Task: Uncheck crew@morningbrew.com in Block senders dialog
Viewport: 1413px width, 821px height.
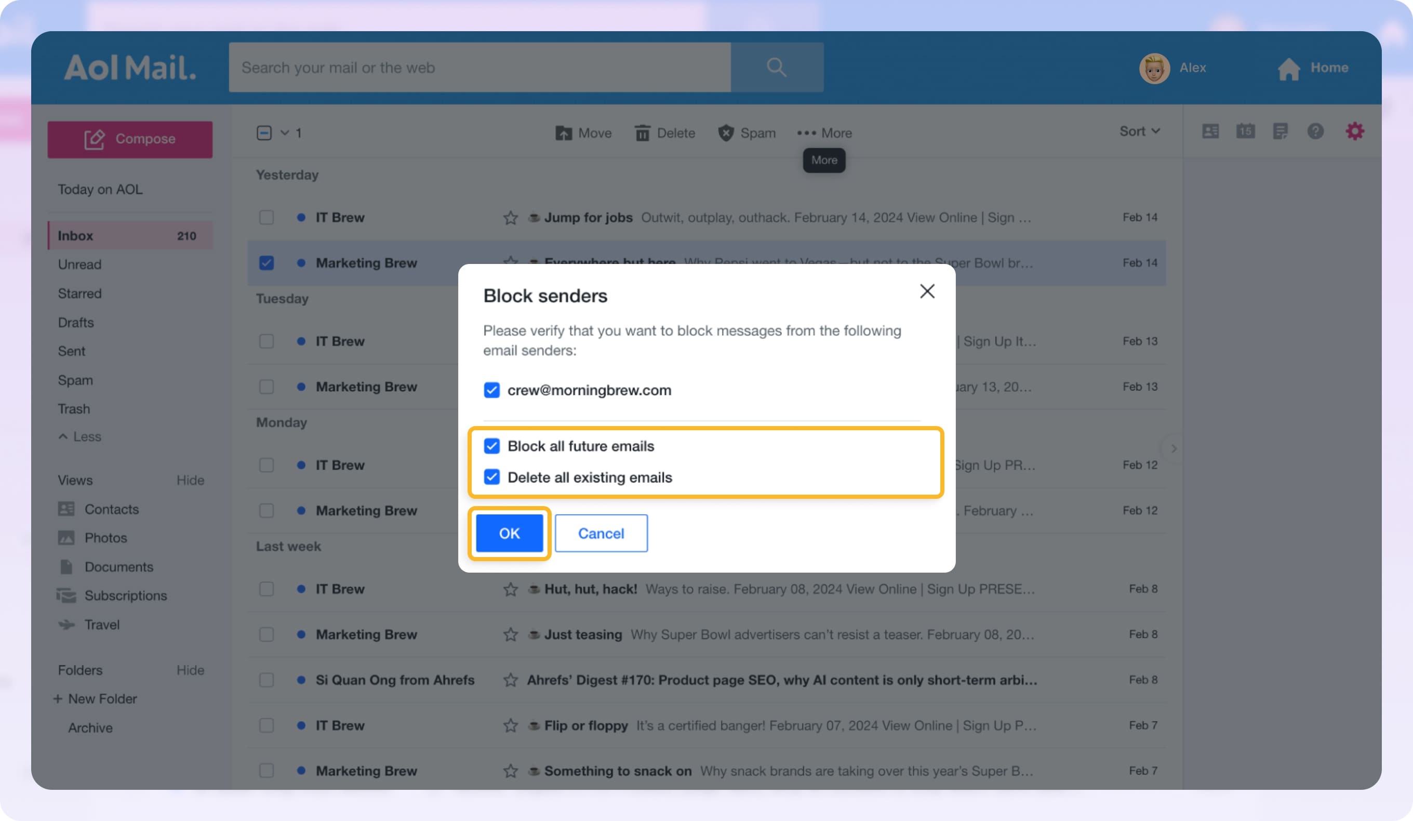Action: (491, 390)
